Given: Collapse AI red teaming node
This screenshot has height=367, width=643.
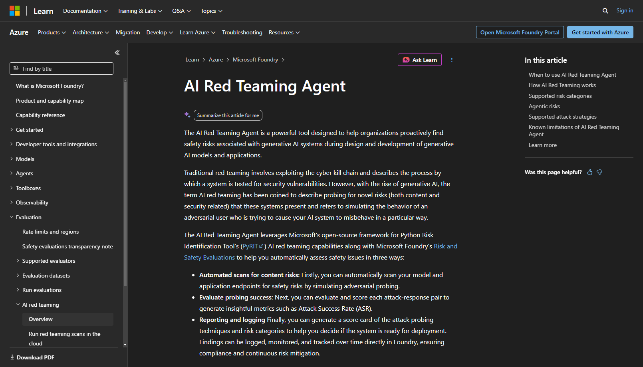Looking at the screenshot, I should pos(18,305).
